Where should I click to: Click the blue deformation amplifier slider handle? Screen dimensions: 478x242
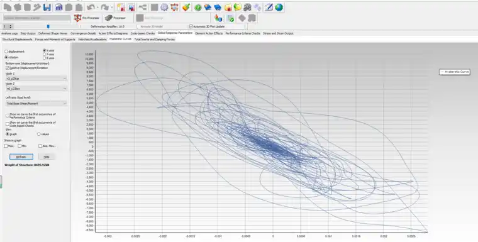[48, 26]
